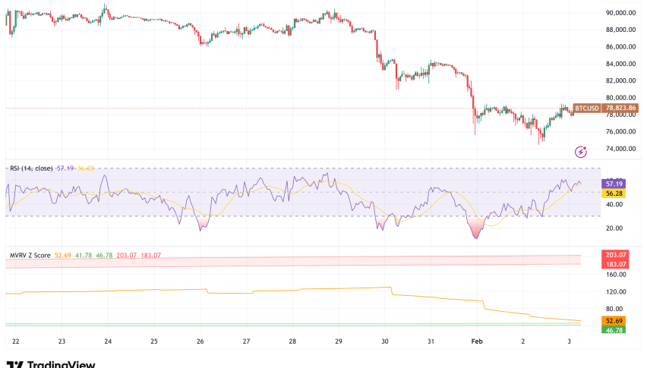Select date 22 on the time axis
Viewport: 647px width, 368px height.
(x=16, y=342)
